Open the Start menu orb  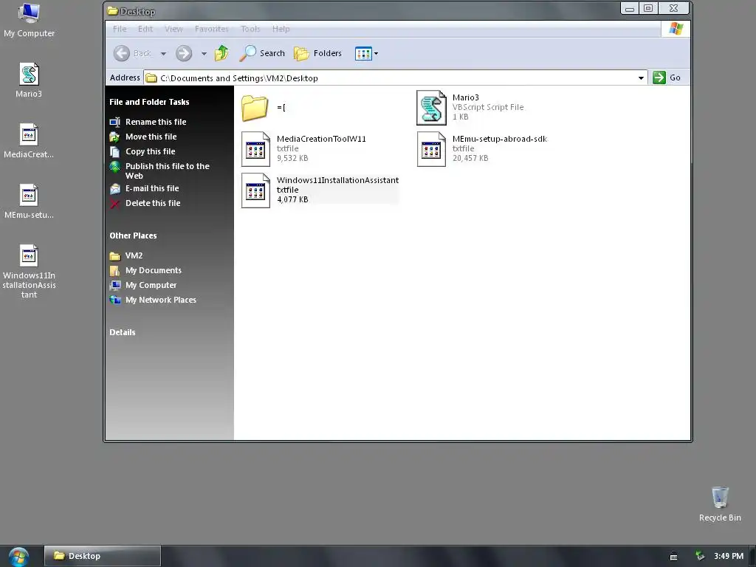[18, 557]
